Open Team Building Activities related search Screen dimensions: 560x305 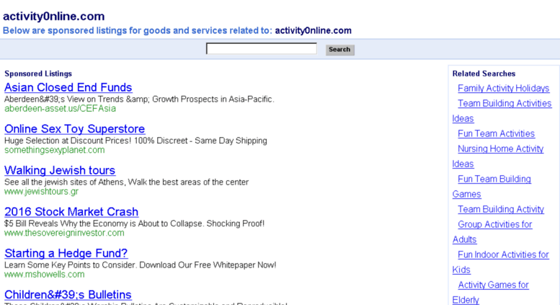pos(505,104)
